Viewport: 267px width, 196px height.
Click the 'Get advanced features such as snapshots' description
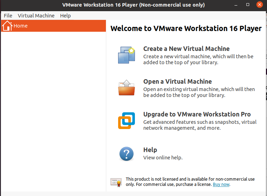200,125
